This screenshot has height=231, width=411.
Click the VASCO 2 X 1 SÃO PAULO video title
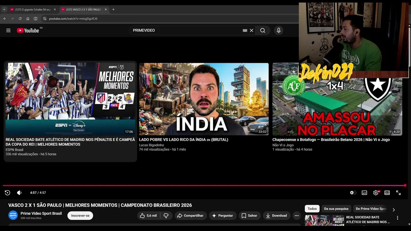point(100,205)
